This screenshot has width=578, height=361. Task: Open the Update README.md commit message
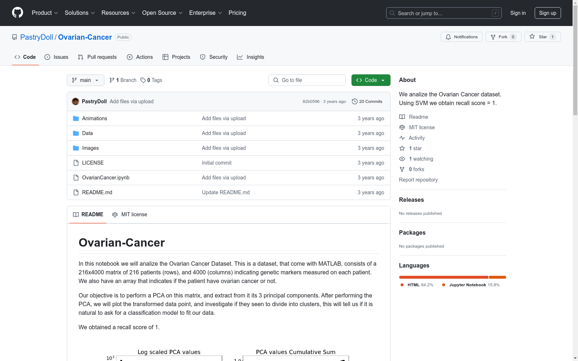(226, 192)
